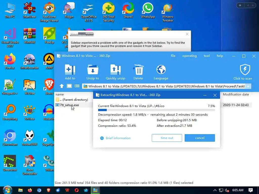Go up one level with the up arrow
This screenshot has width=259, height=194.
[62, 86]
